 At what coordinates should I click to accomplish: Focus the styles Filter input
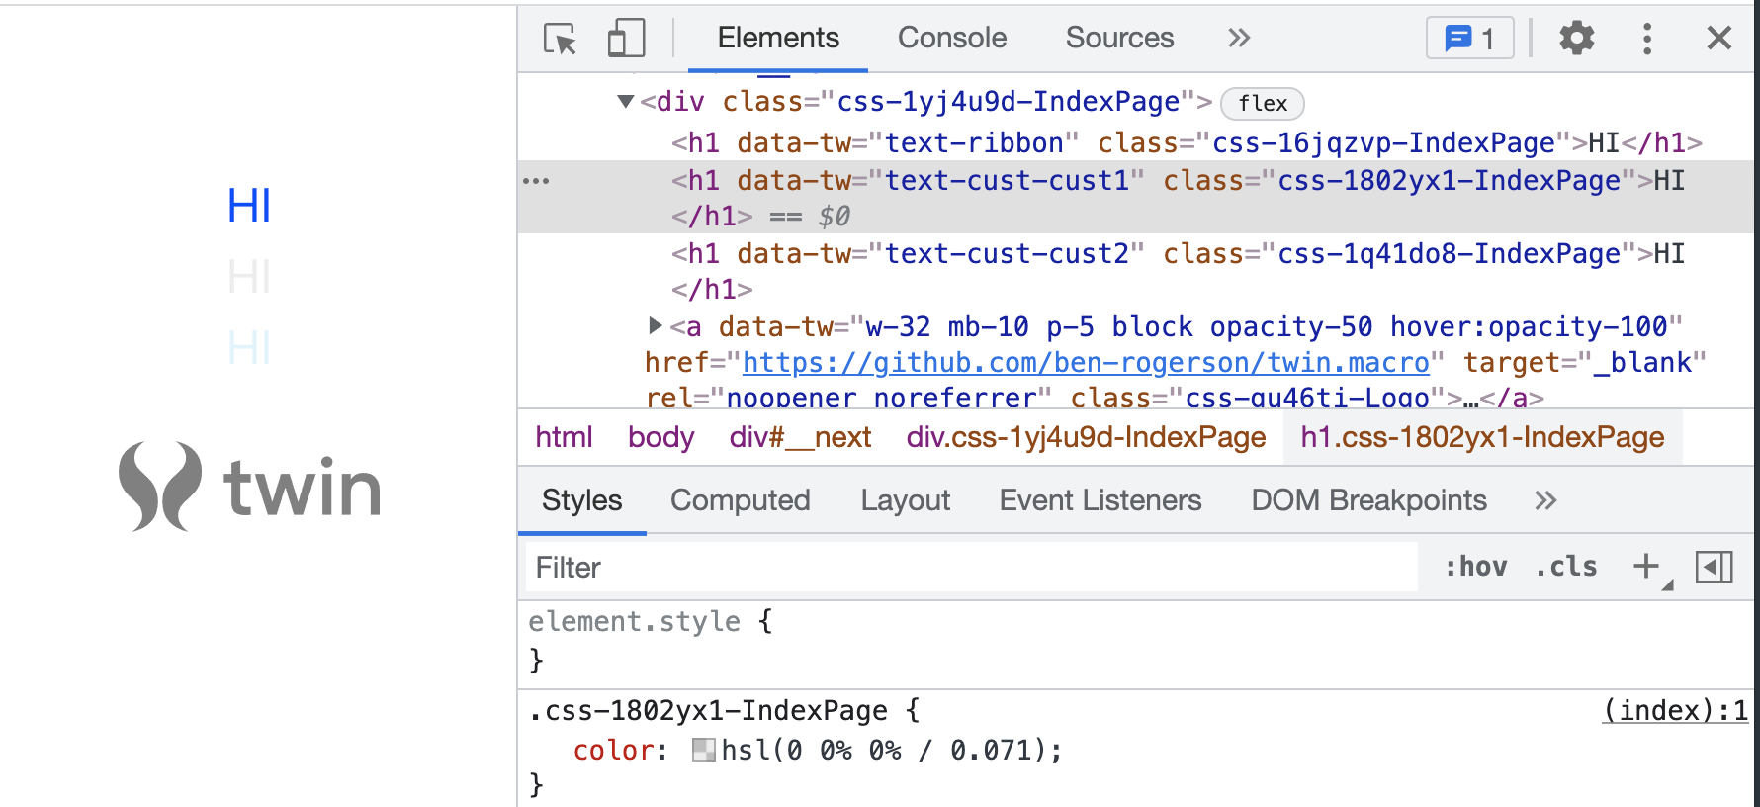pyautogui.click(x=971, y=568)
